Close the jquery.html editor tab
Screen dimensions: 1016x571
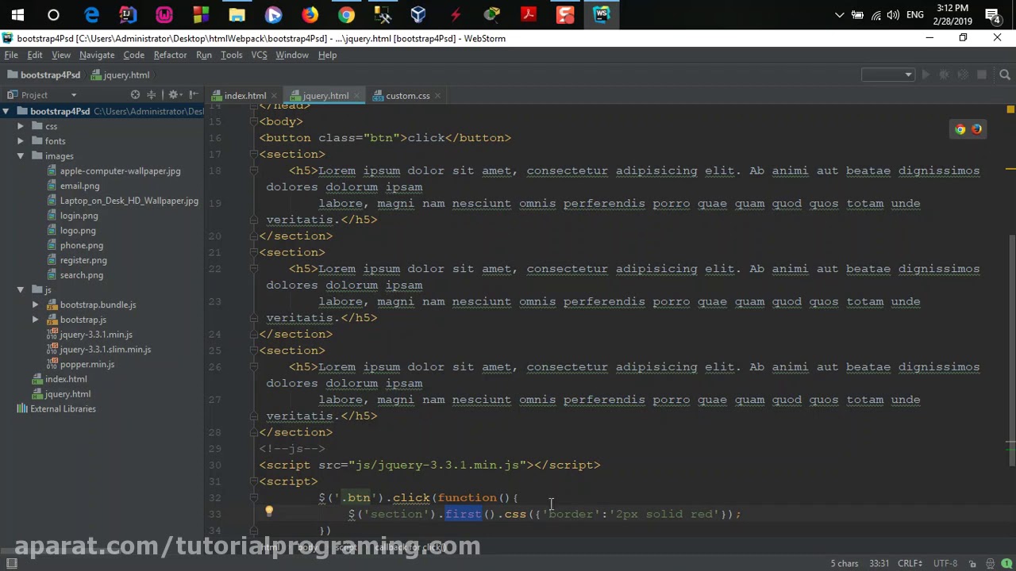point(356,96)
